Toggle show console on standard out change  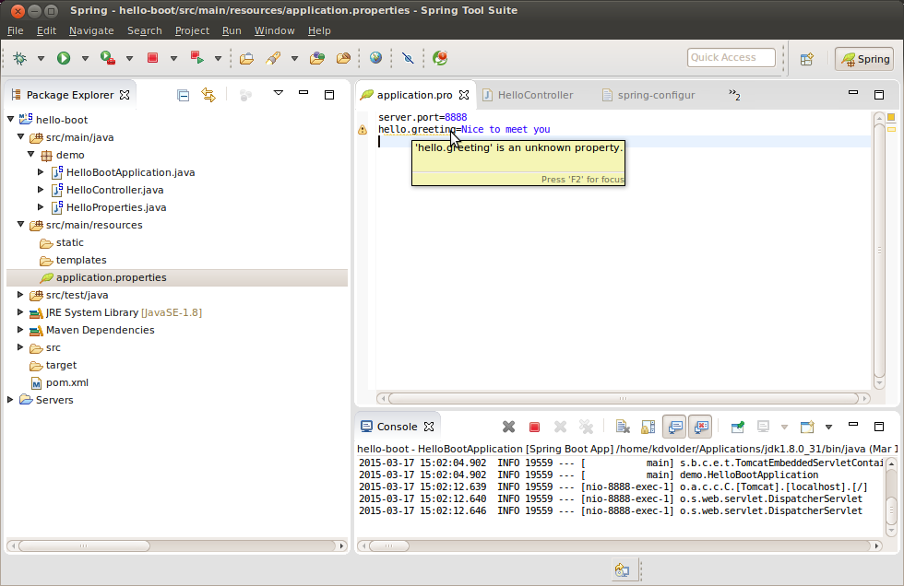click(674, 427)
